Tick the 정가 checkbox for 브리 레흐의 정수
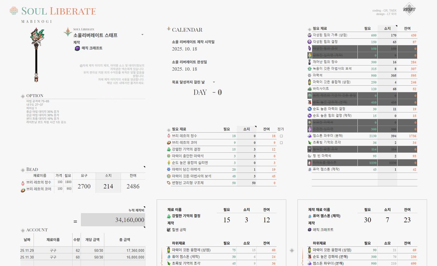The height and width of the screenshot is (266, 437). (281, 136)
